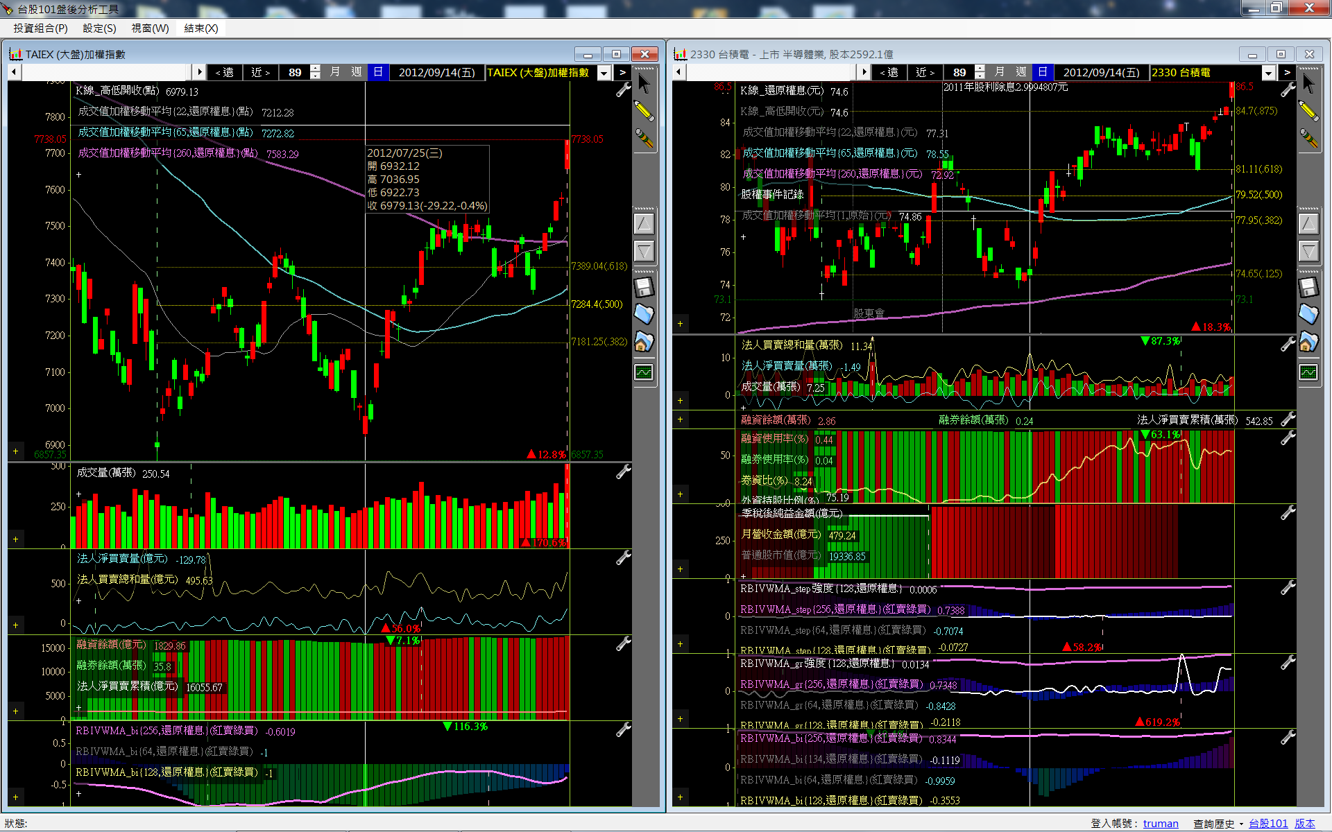
Task: Click the > next-symbol button in 2330 window
Action: point(1287,72)
